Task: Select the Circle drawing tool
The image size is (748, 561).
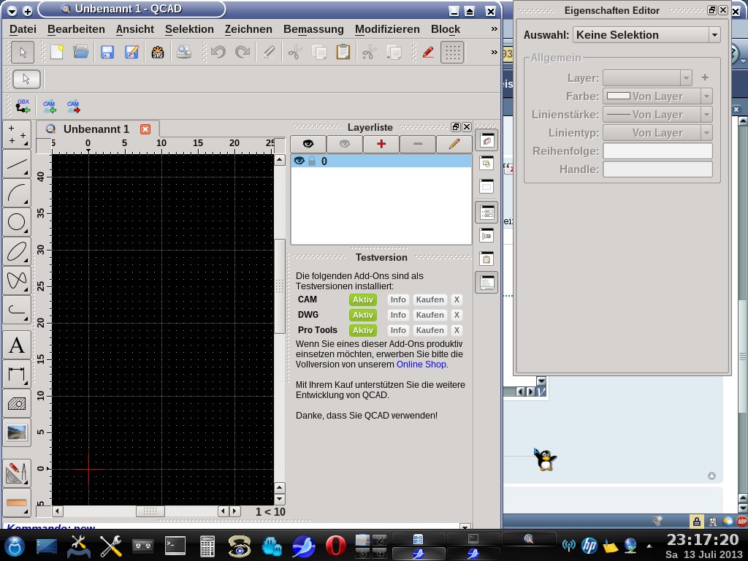Action: click(x=17, y=222)
